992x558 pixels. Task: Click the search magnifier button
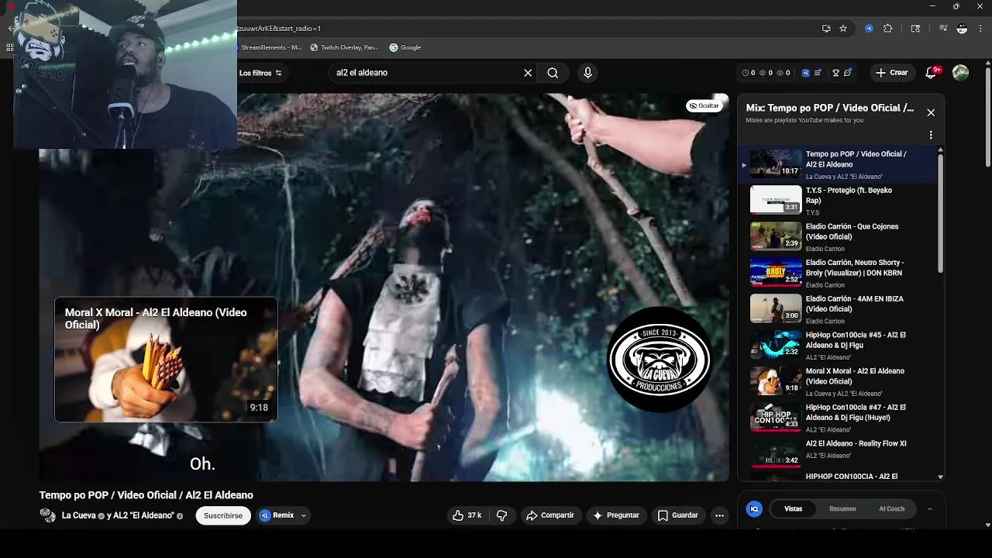[x=553, y=73]
